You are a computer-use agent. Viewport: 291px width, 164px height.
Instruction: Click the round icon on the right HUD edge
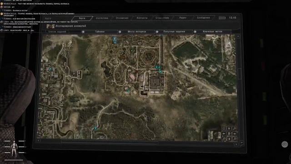click(x=285, y=144)
